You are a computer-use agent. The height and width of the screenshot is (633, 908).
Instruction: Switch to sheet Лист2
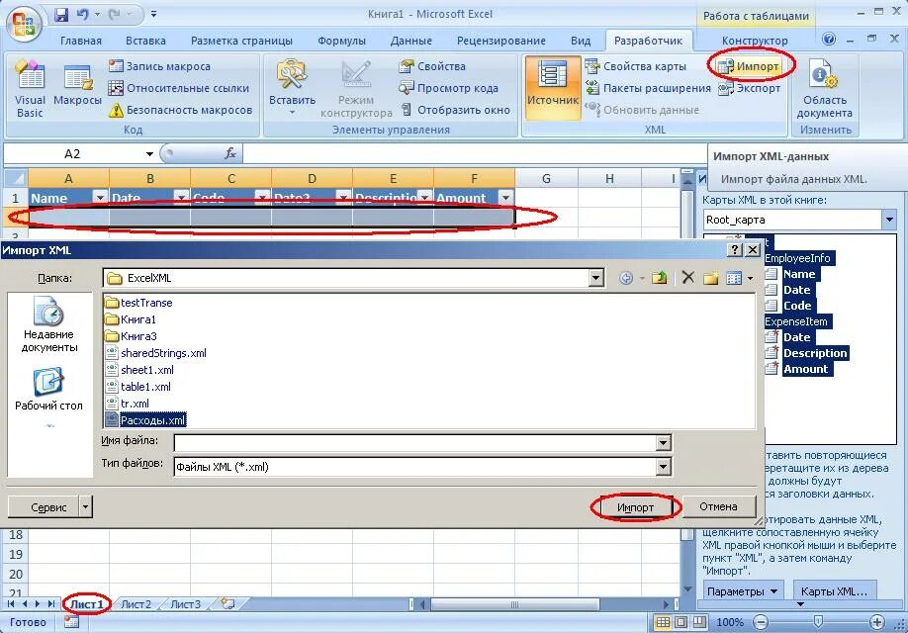tap(136, 604)
